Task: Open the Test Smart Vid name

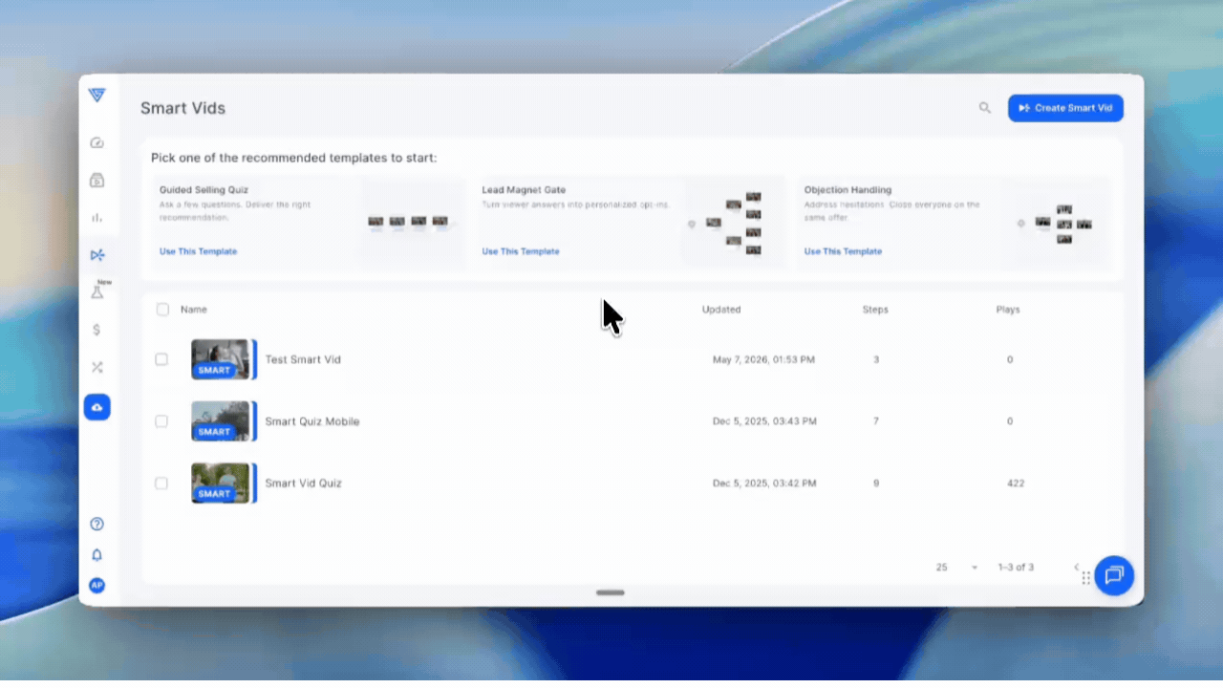Action: (x=303, y=359)
